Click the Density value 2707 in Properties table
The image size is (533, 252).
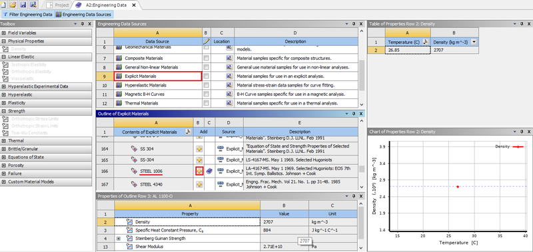pyautogui.click(x=284, y=222)
